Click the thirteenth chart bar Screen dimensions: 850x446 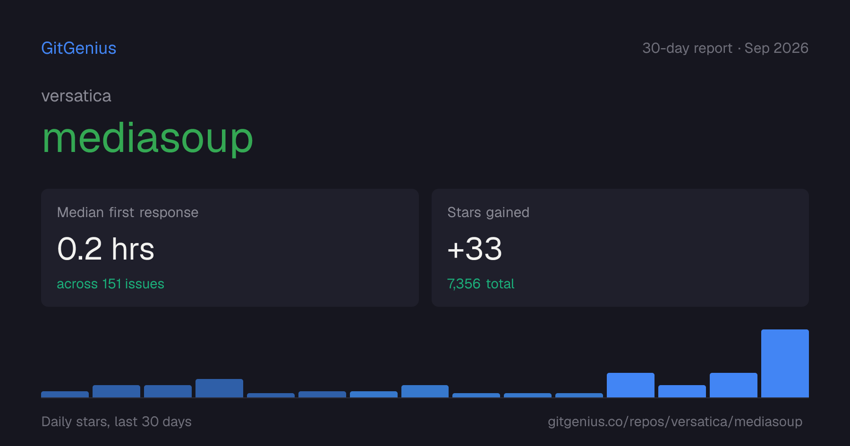(x=682, y=391)
